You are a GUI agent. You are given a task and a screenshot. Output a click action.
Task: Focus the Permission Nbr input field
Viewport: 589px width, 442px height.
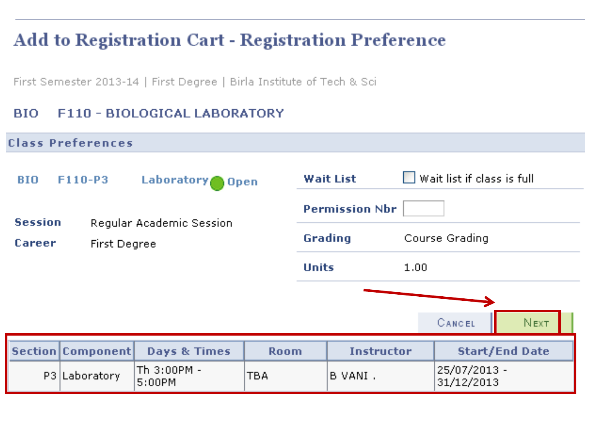423,208
